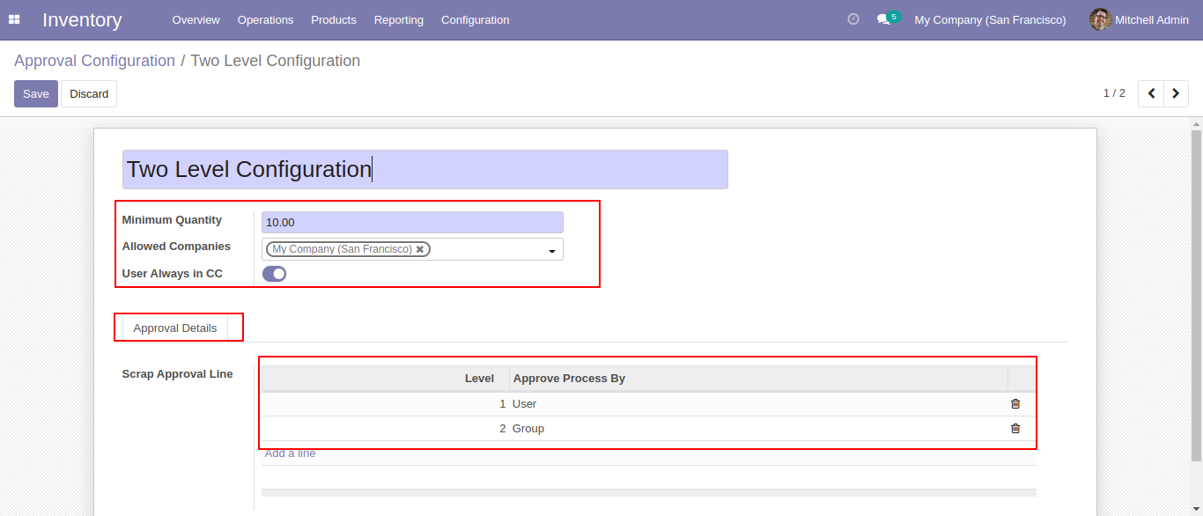Click the Minimum Quantity label
The width and height of the screenshot is (1203, 516).
172,220
